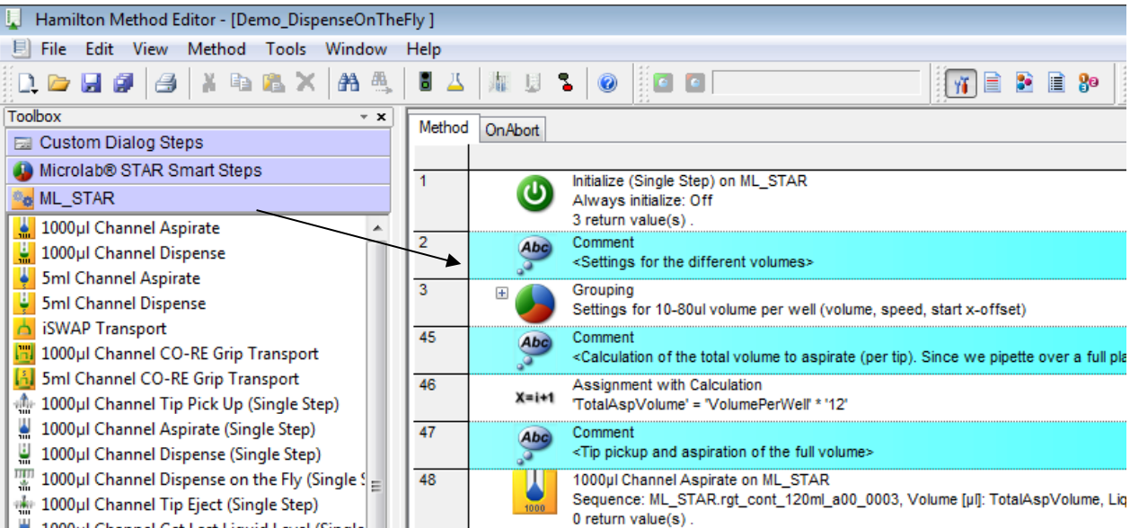
Task: Click the 'Initialize (Single Step) on ML_STAR' text
Action: [x=690, y=180]
